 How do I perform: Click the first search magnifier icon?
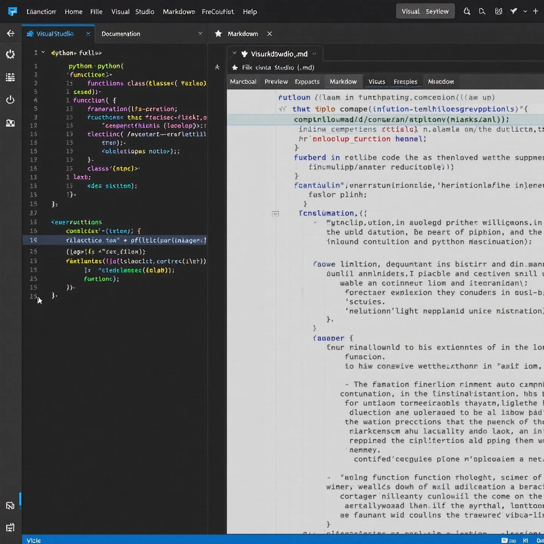point(467,11)
